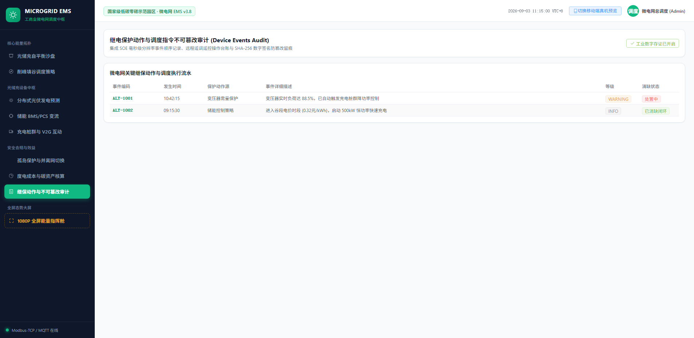Click the Modbus-TCP / MQTT 在线 status text

(x=35, y=330)
